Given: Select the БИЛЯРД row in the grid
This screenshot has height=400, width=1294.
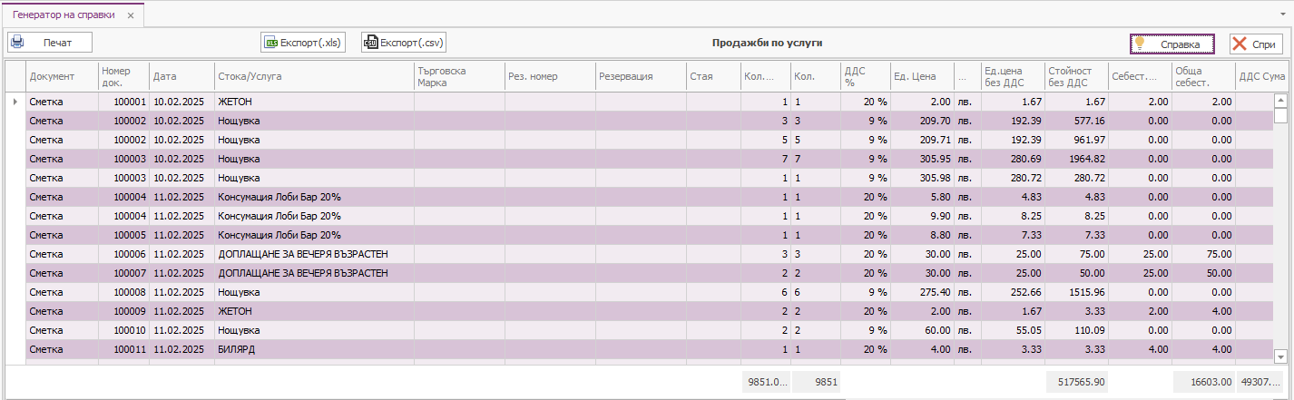Looking at the screenshot, I should [313, 349].
